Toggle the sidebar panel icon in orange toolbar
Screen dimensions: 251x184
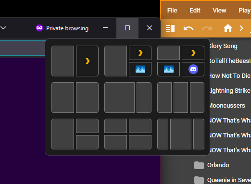click(x=170, y=28)
